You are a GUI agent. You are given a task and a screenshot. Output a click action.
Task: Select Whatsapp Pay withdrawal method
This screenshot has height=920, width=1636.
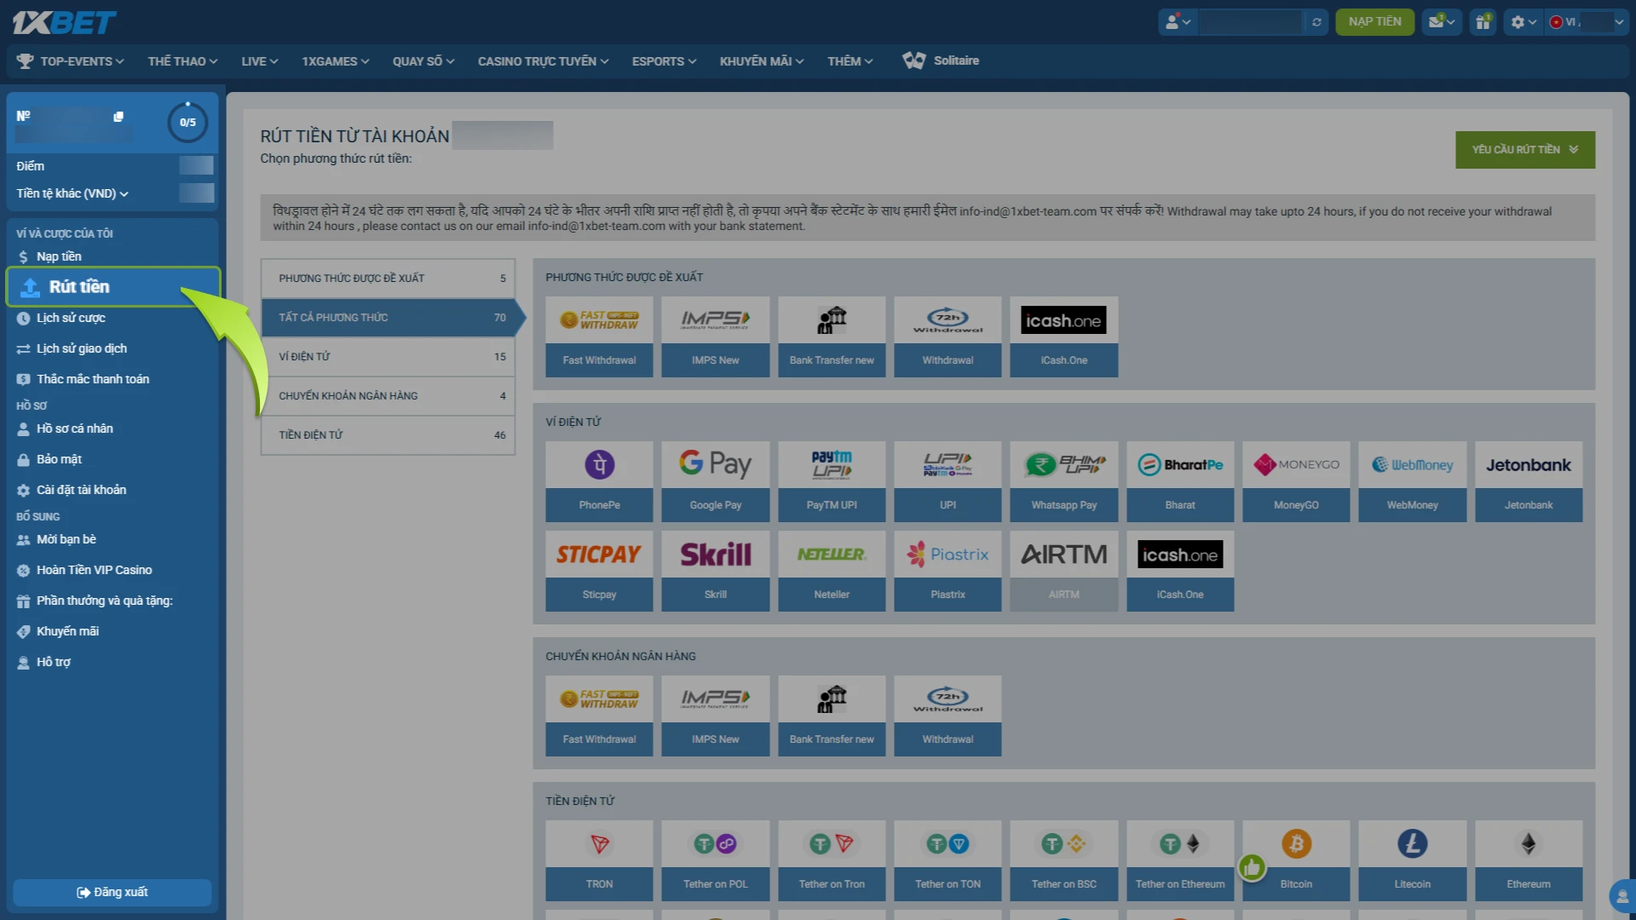point(1064,481)
